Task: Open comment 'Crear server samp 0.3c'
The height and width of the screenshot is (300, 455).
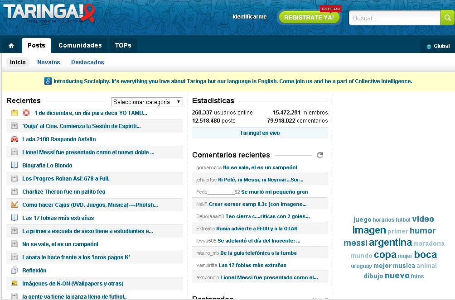Action: (257, 205)
